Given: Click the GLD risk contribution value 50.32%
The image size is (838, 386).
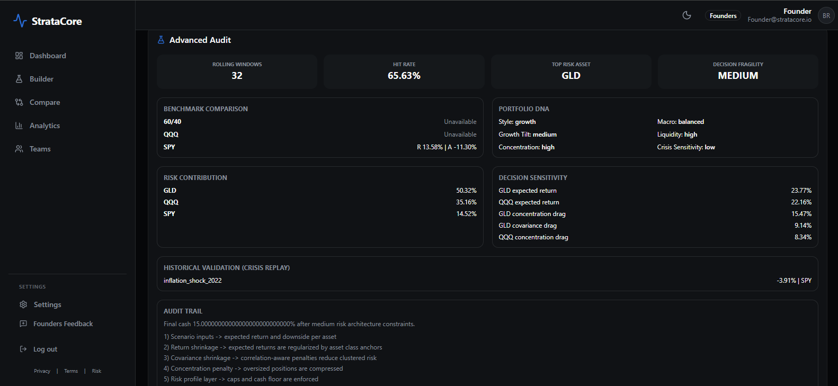Looking at the screenshot, I should [466, 191].
